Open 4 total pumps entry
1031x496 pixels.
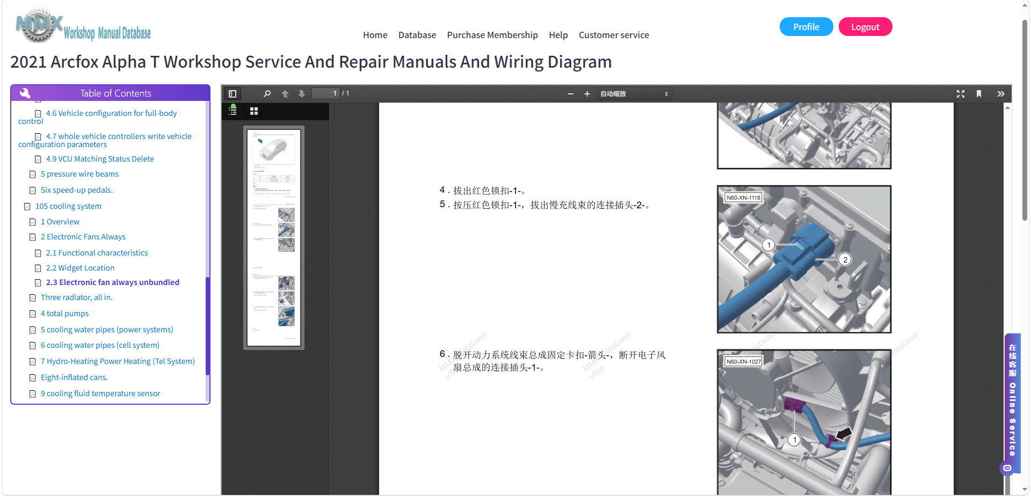point(64,313)
